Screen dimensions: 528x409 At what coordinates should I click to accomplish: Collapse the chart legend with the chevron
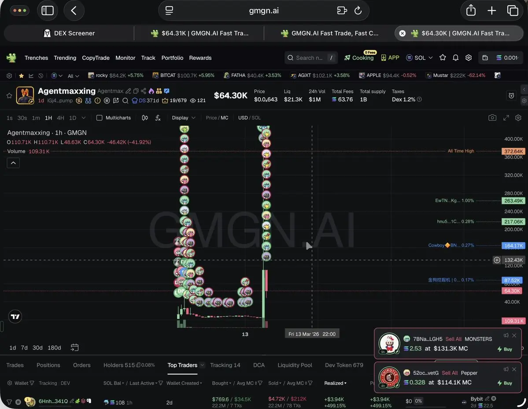[13, 163]
